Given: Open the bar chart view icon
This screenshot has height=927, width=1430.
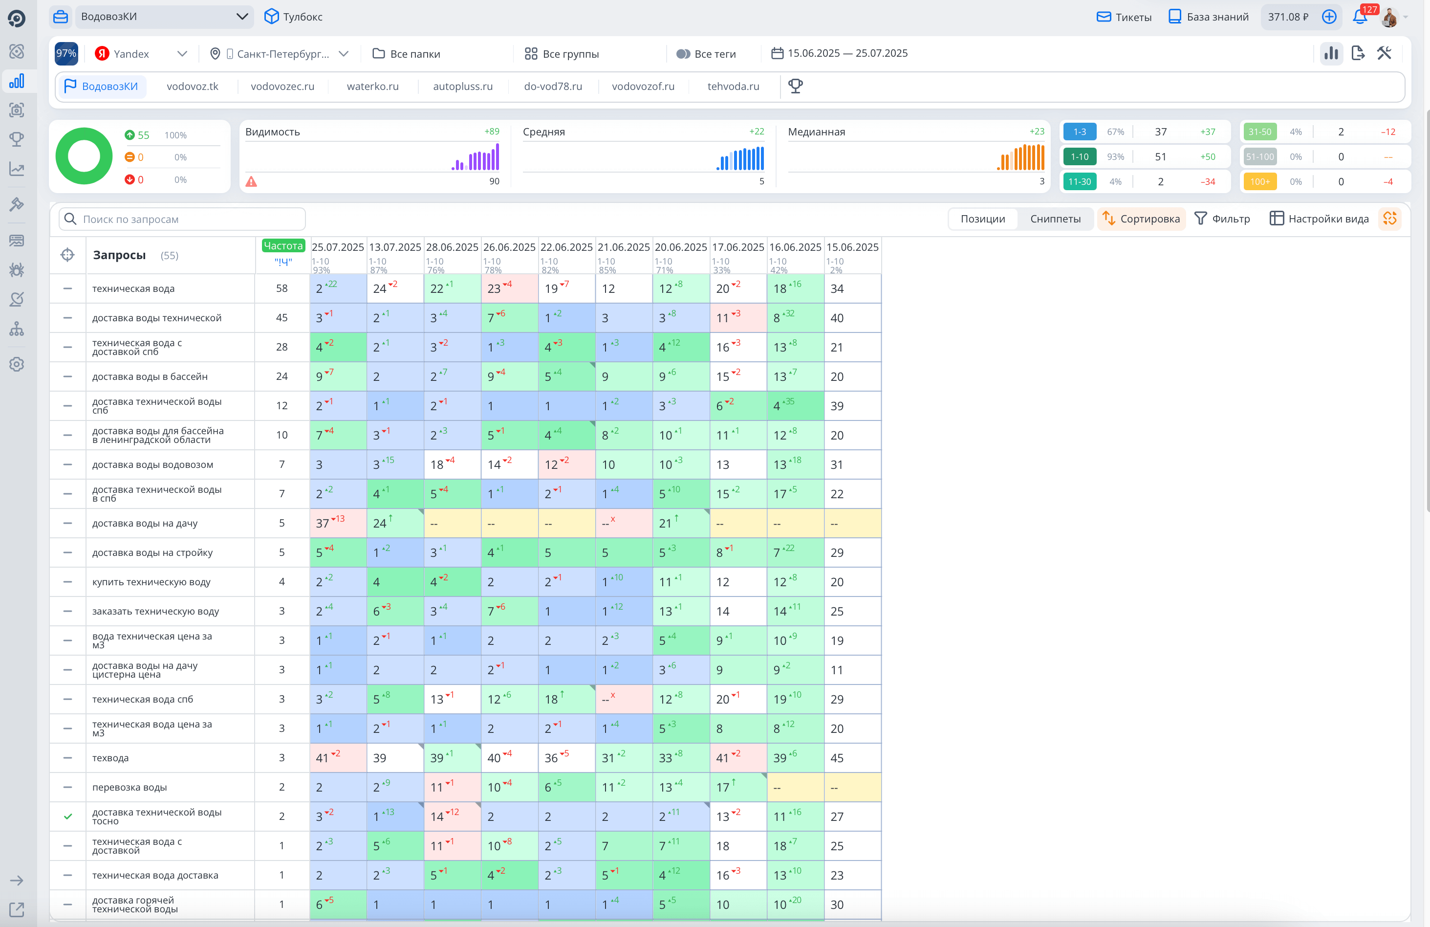Looking at the screenshot, I should pos(1331,53).
